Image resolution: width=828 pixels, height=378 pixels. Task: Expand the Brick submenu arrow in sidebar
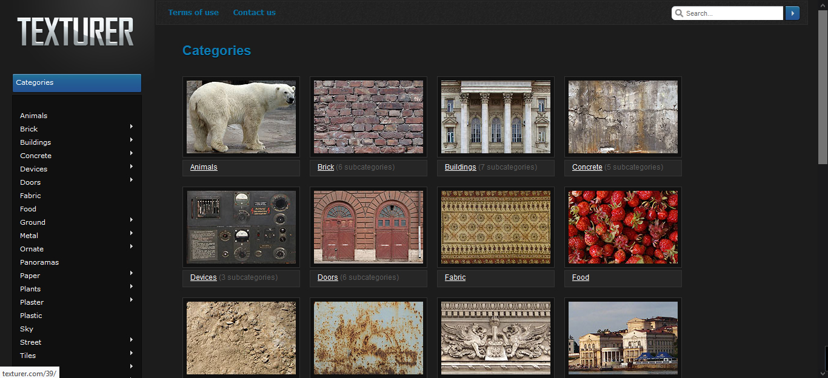coord(131,127)
